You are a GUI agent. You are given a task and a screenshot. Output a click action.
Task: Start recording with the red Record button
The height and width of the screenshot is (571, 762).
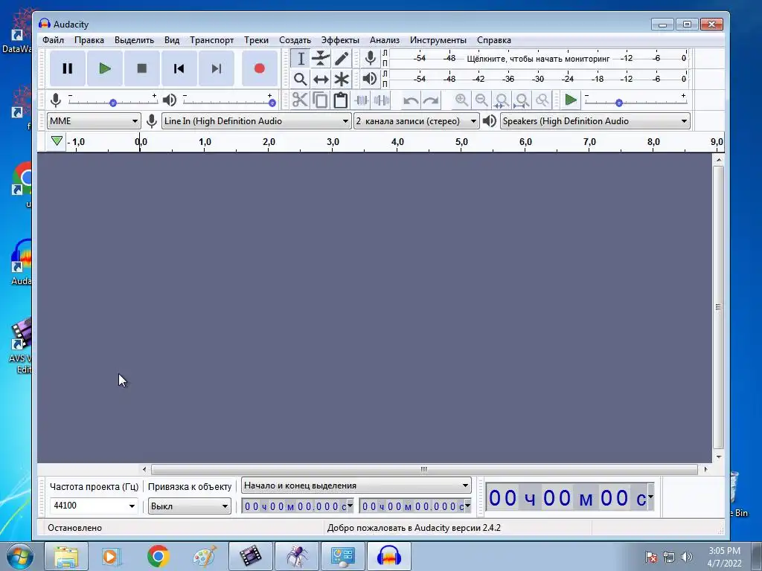260,68
